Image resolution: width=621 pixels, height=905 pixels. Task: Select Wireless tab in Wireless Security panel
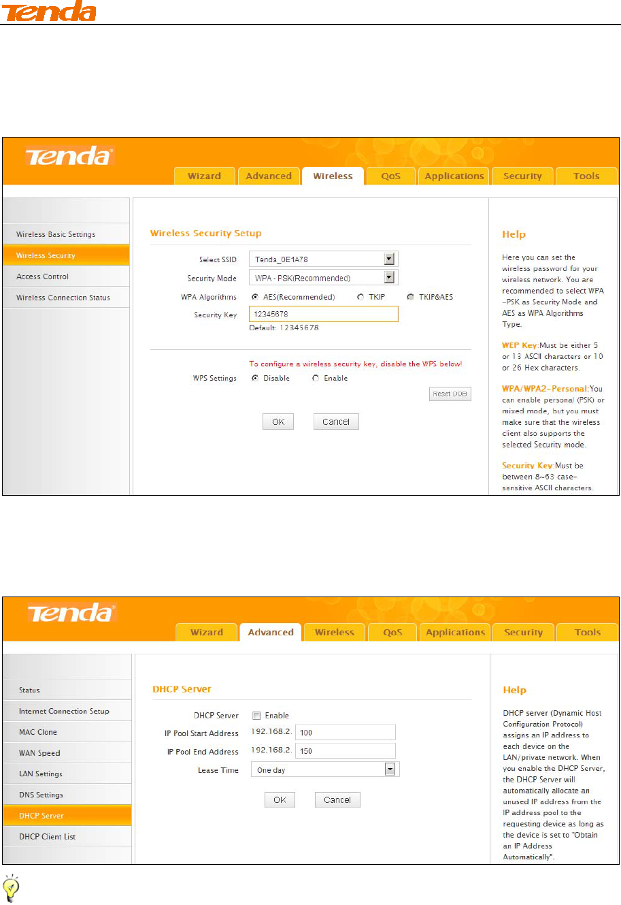333,176
